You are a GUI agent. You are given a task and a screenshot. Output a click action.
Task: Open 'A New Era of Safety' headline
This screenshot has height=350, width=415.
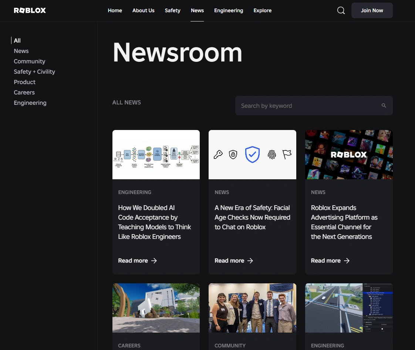click(x=252, y=217)
